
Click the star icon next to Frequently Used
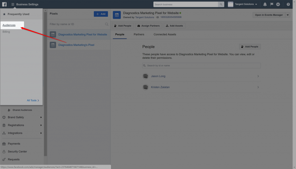tap(4, 14)
